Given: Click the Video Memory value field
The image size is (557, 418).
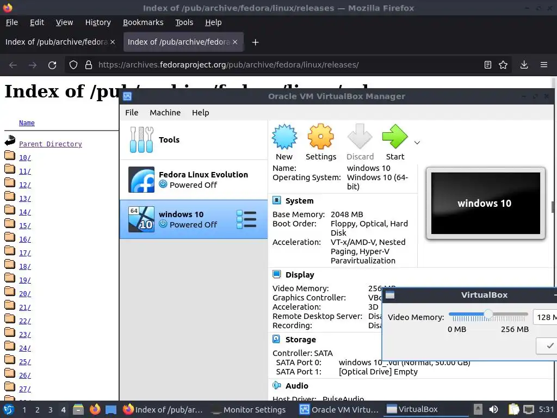Looking at the screenshot, I should [545, 317].
